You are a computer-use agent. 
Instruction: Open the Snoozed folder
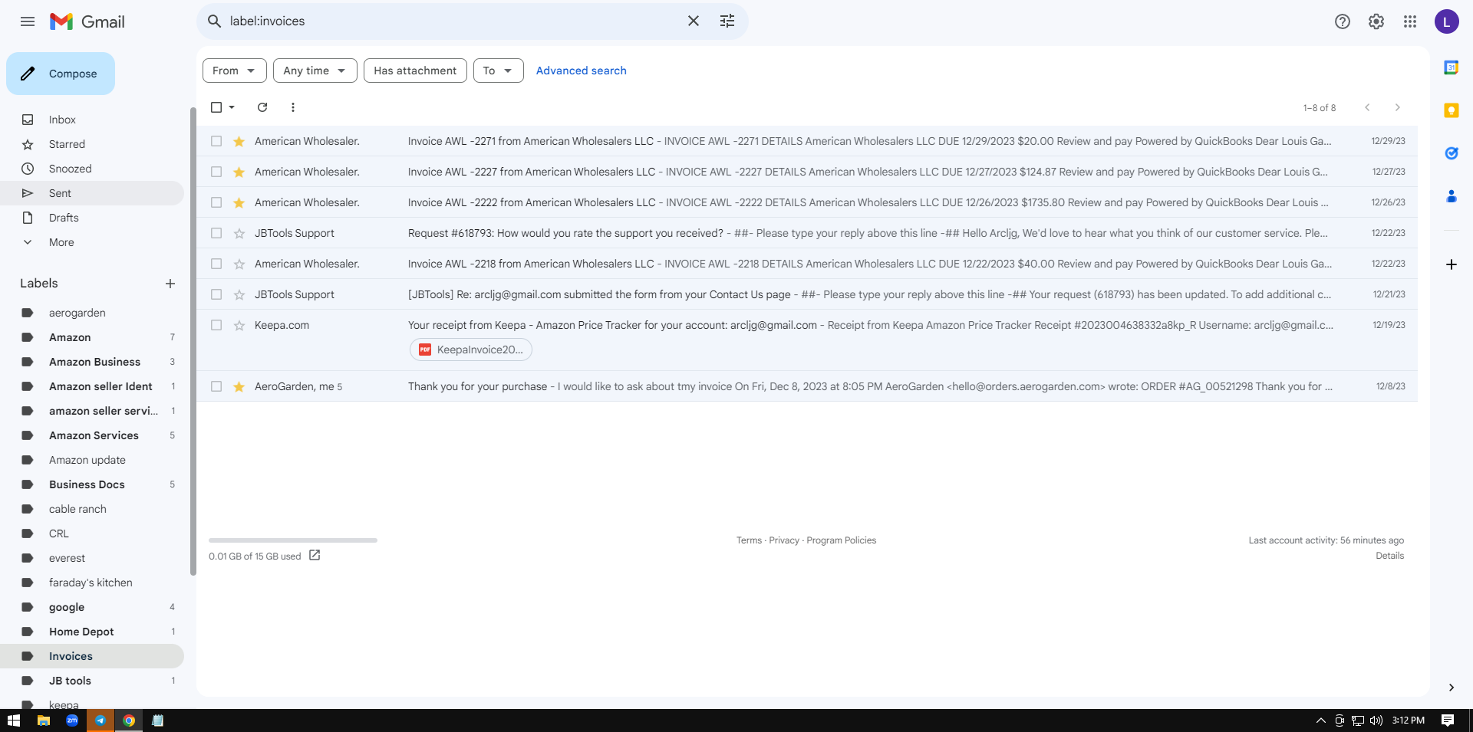(70, 169)
